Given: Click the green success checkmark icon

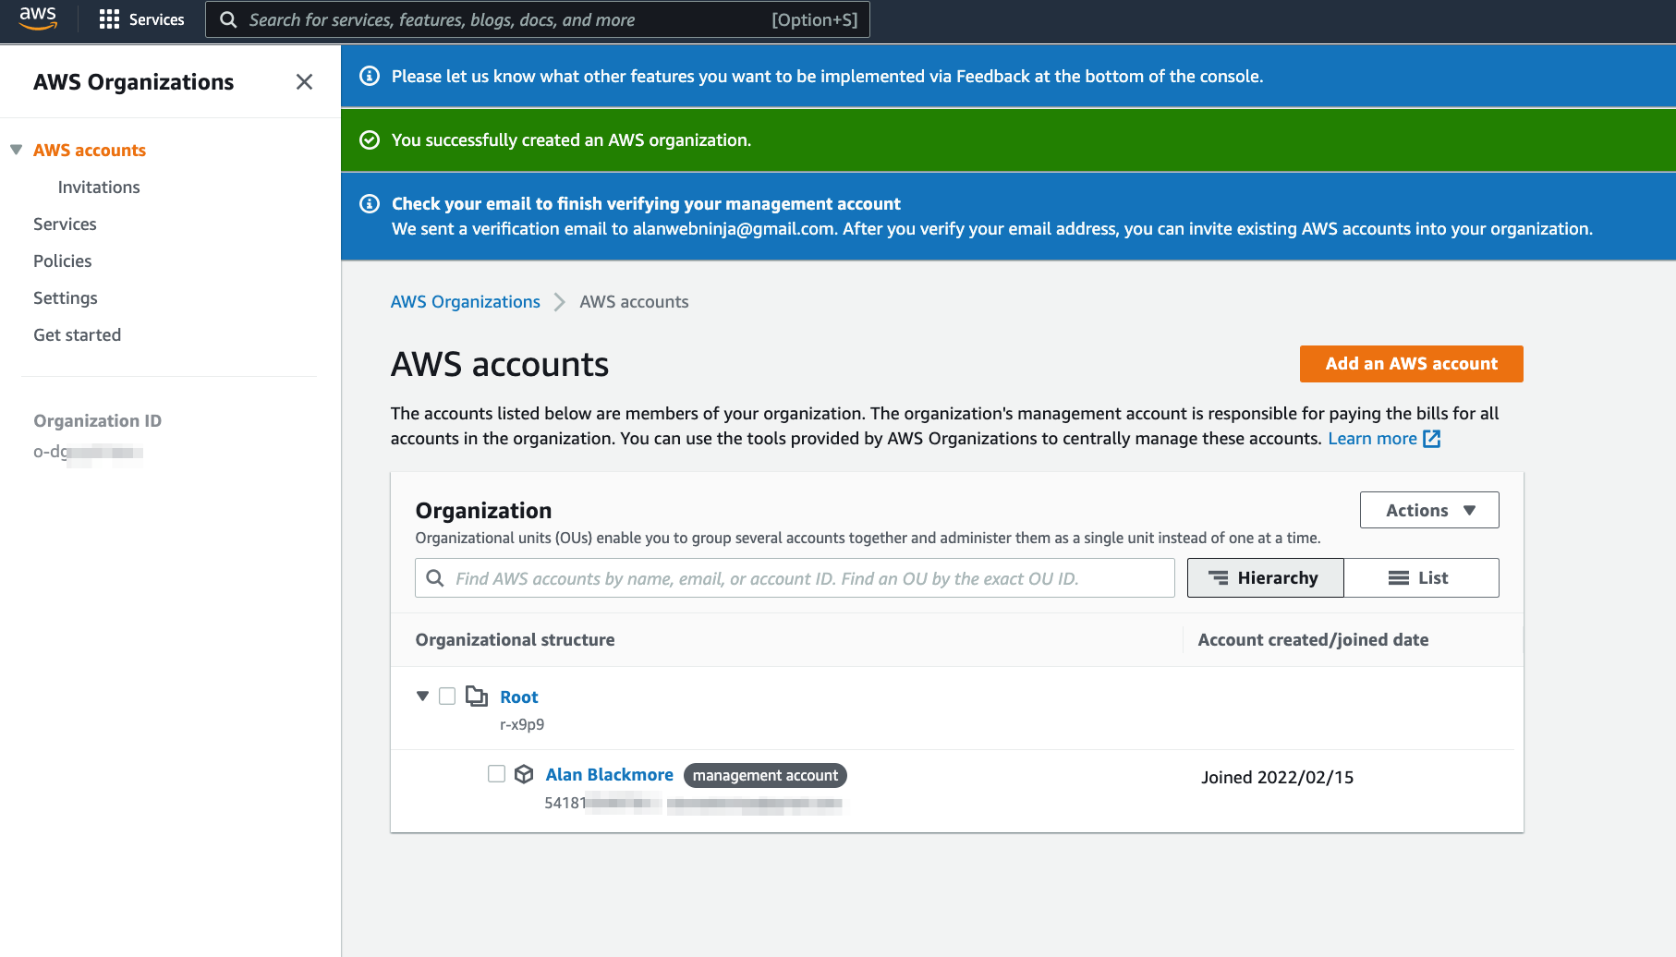Looking at the screenshot, I should 370,140.
